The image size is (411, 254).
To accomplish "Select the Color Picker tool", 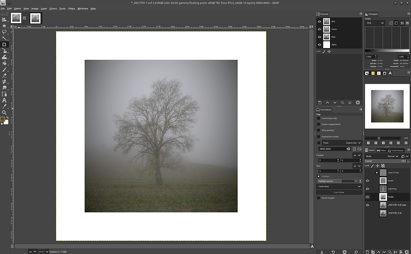I will [4, 106].
